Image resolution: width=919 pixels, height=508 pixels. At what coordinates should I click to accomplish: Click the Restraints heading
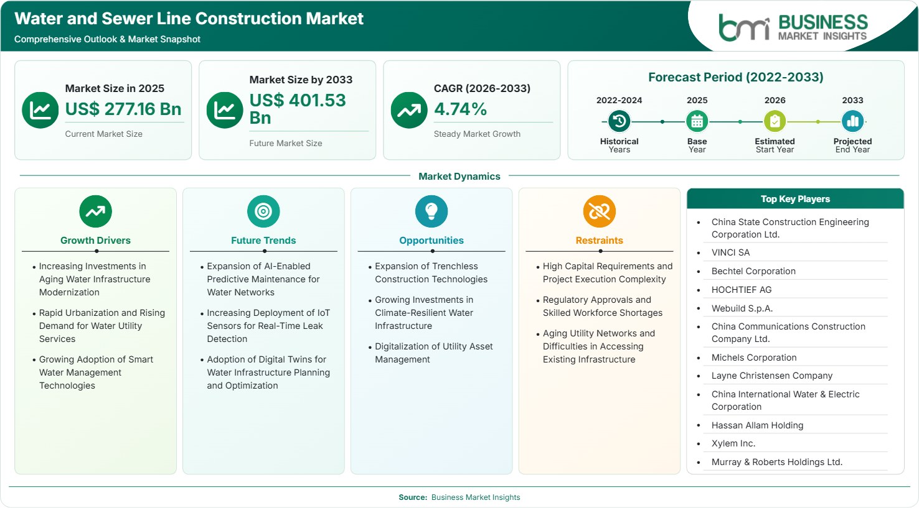600,240
